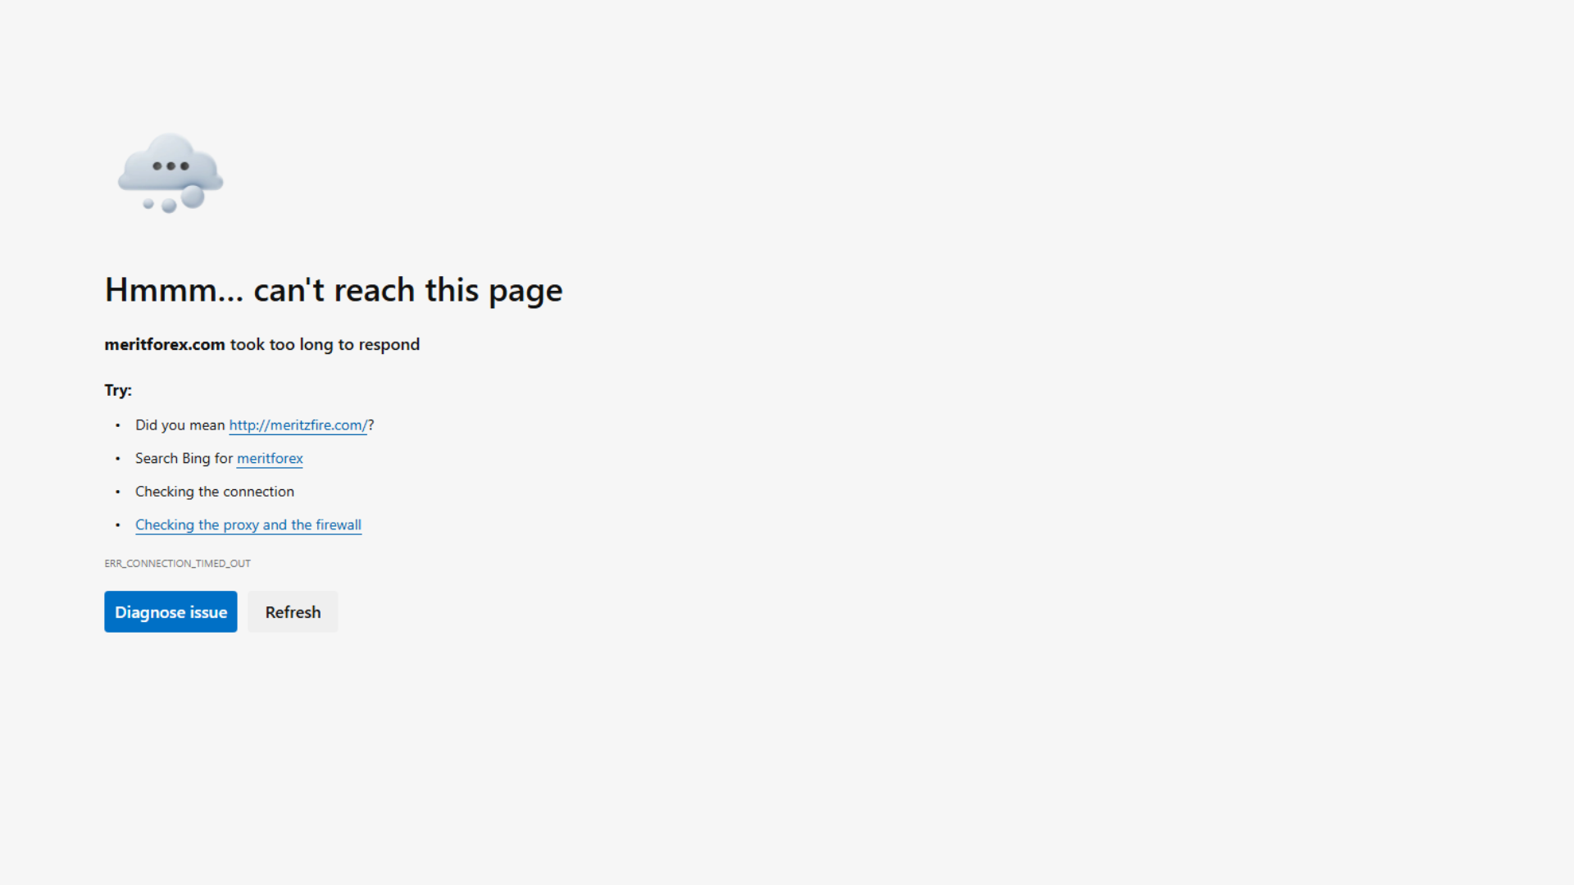Click the smallest bubble beneath the cloud
The width and height of the screenshot is (1574, 885).
click(x=148, y=204)
